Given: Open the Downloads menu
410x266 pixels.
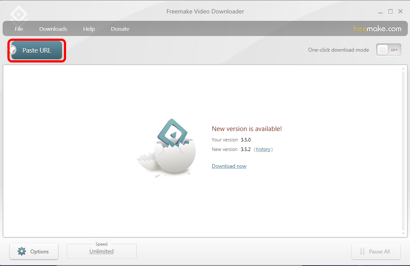Looking at the screenshot, I should pyautogui.click(x=53, y=29).
